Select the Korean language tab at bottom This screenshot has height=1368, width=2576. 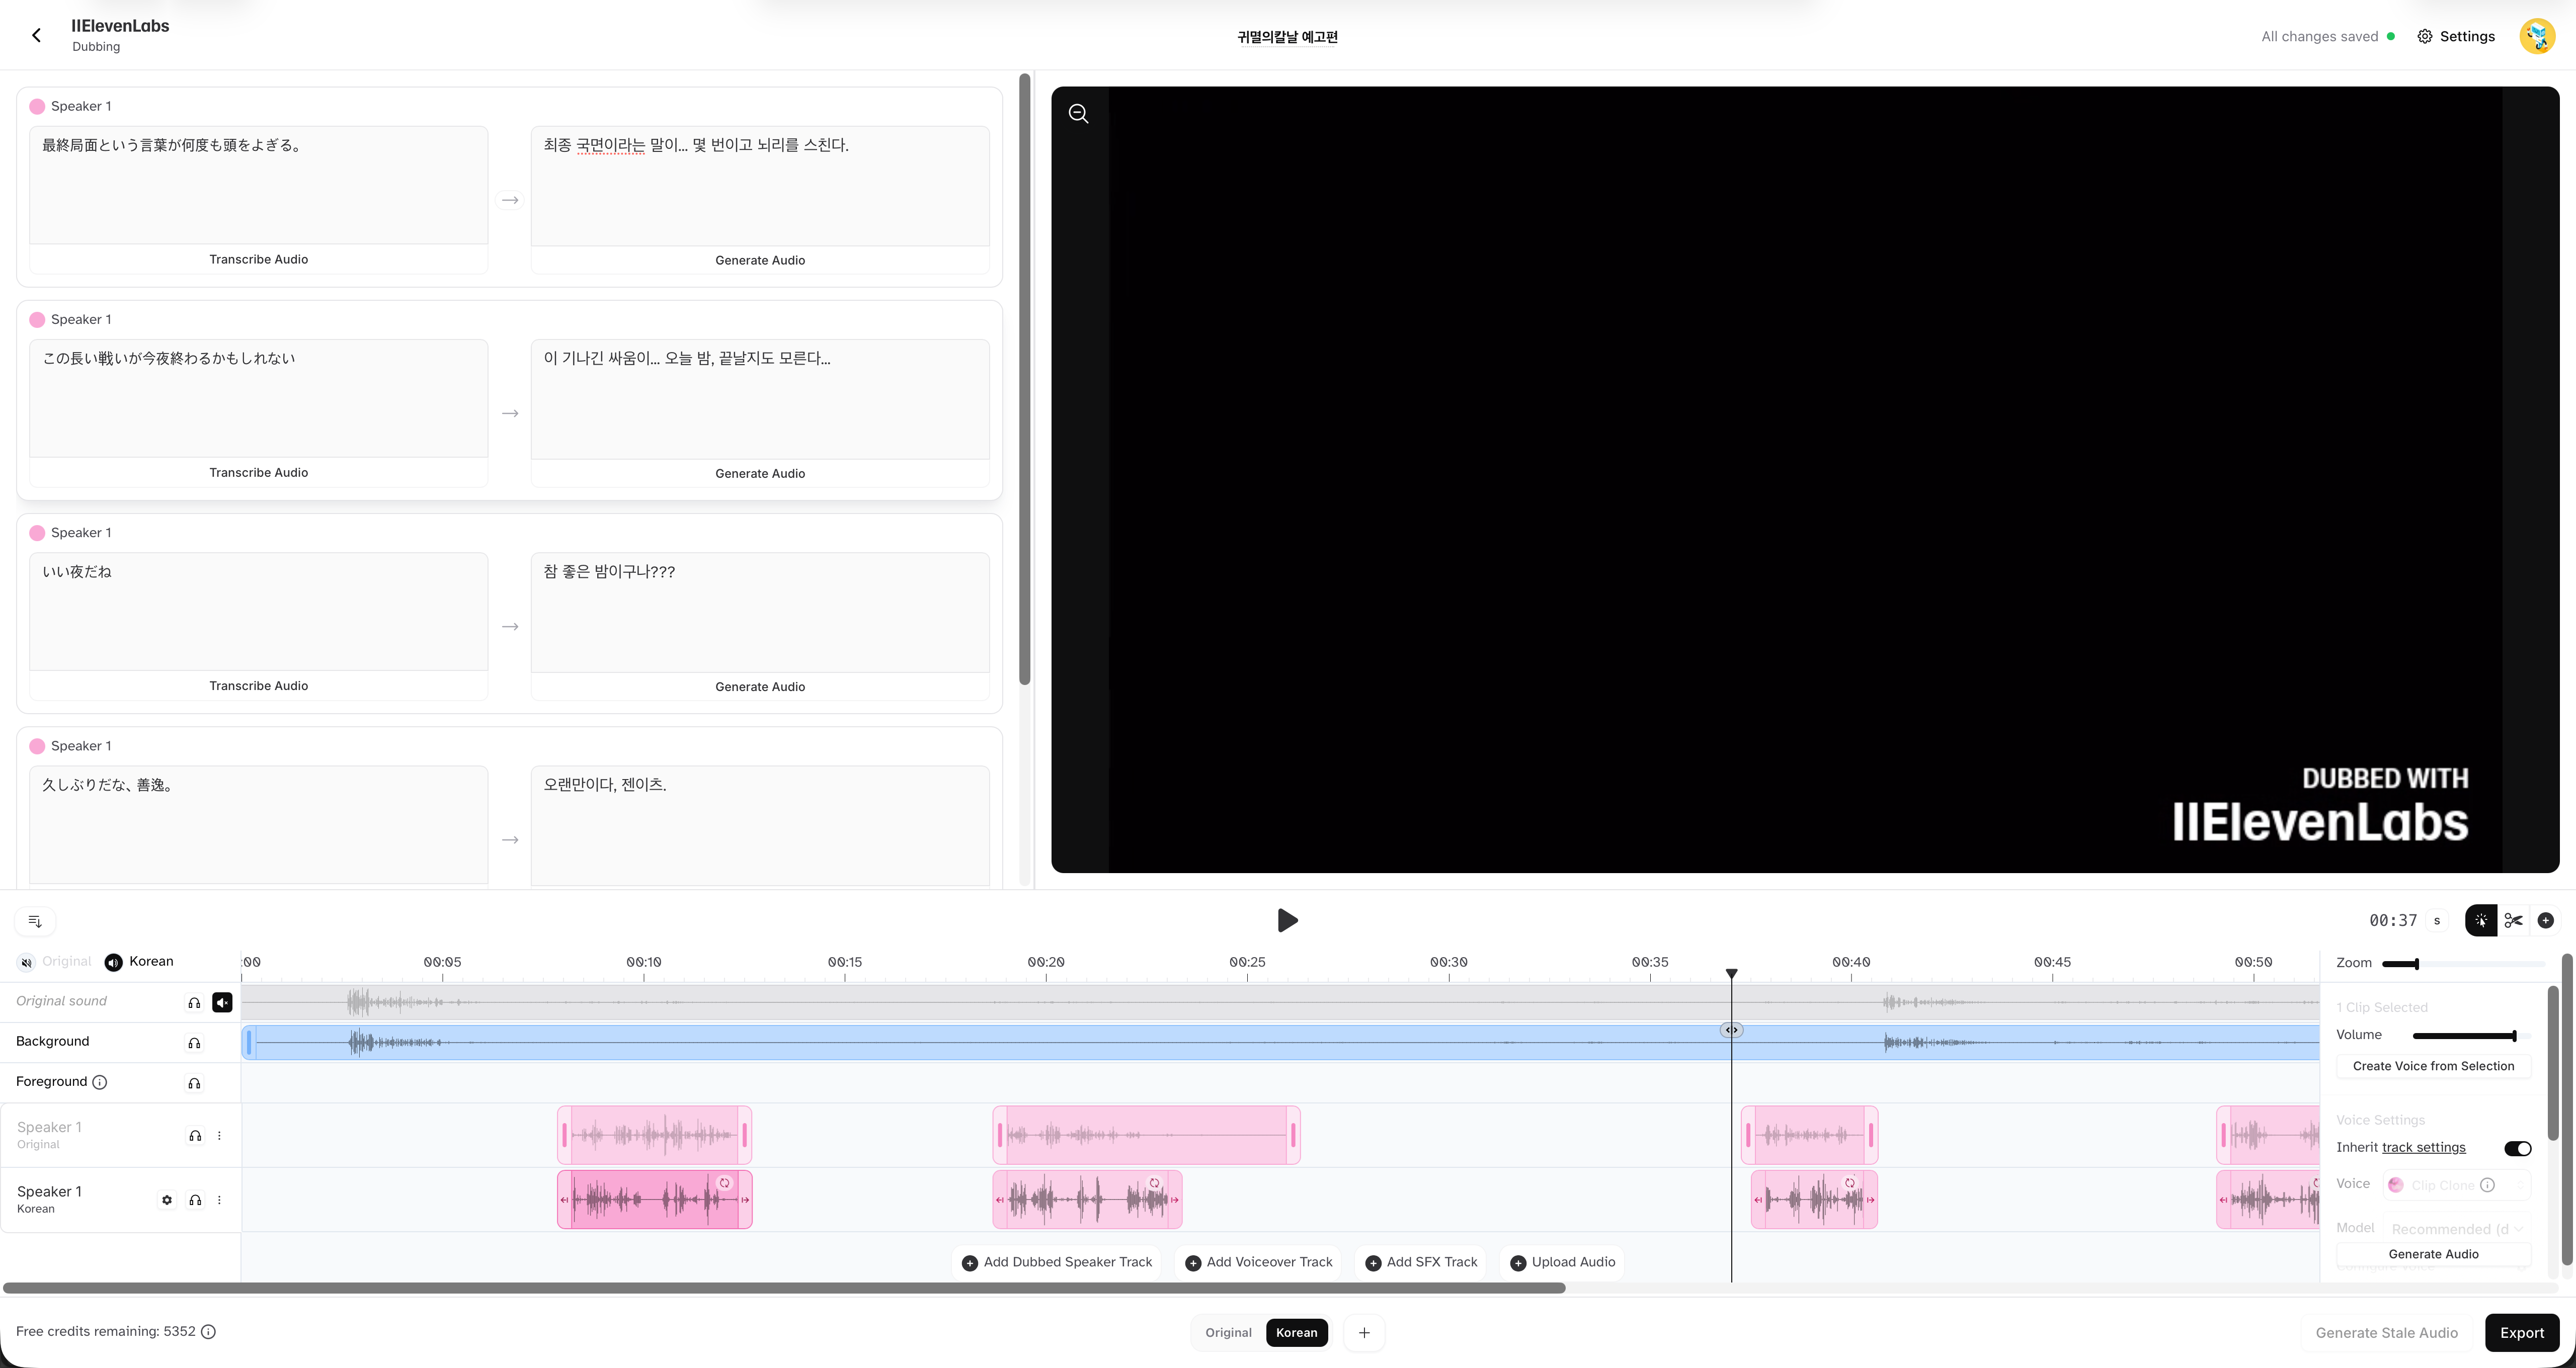(x=1296, y=1332)
